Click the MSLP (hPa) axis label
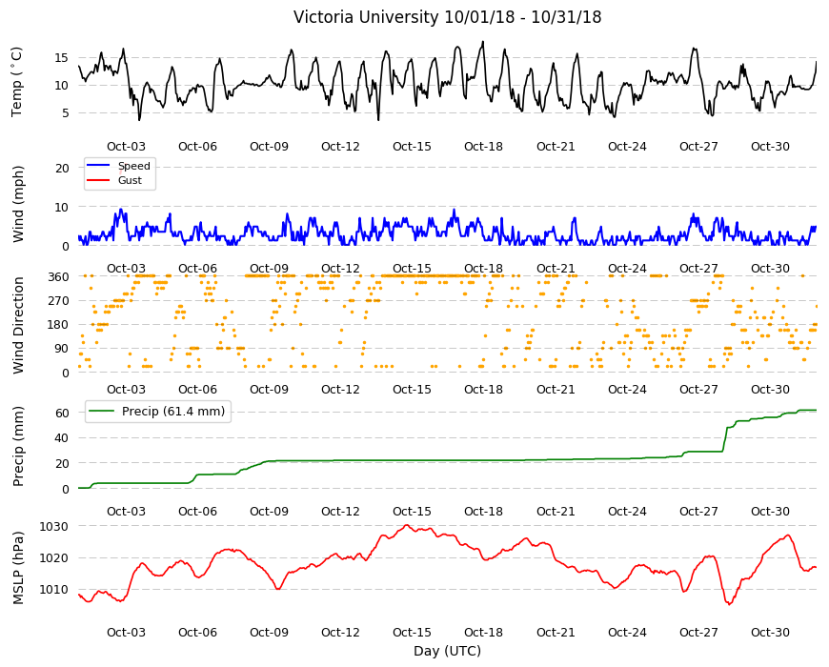 18,567
